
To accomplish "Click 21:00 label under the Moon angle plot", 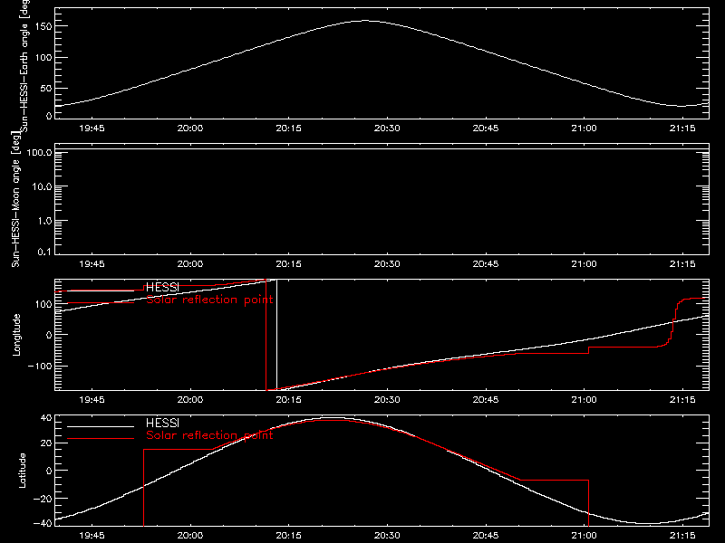I will pyautogui.click(x=584, y=264).
